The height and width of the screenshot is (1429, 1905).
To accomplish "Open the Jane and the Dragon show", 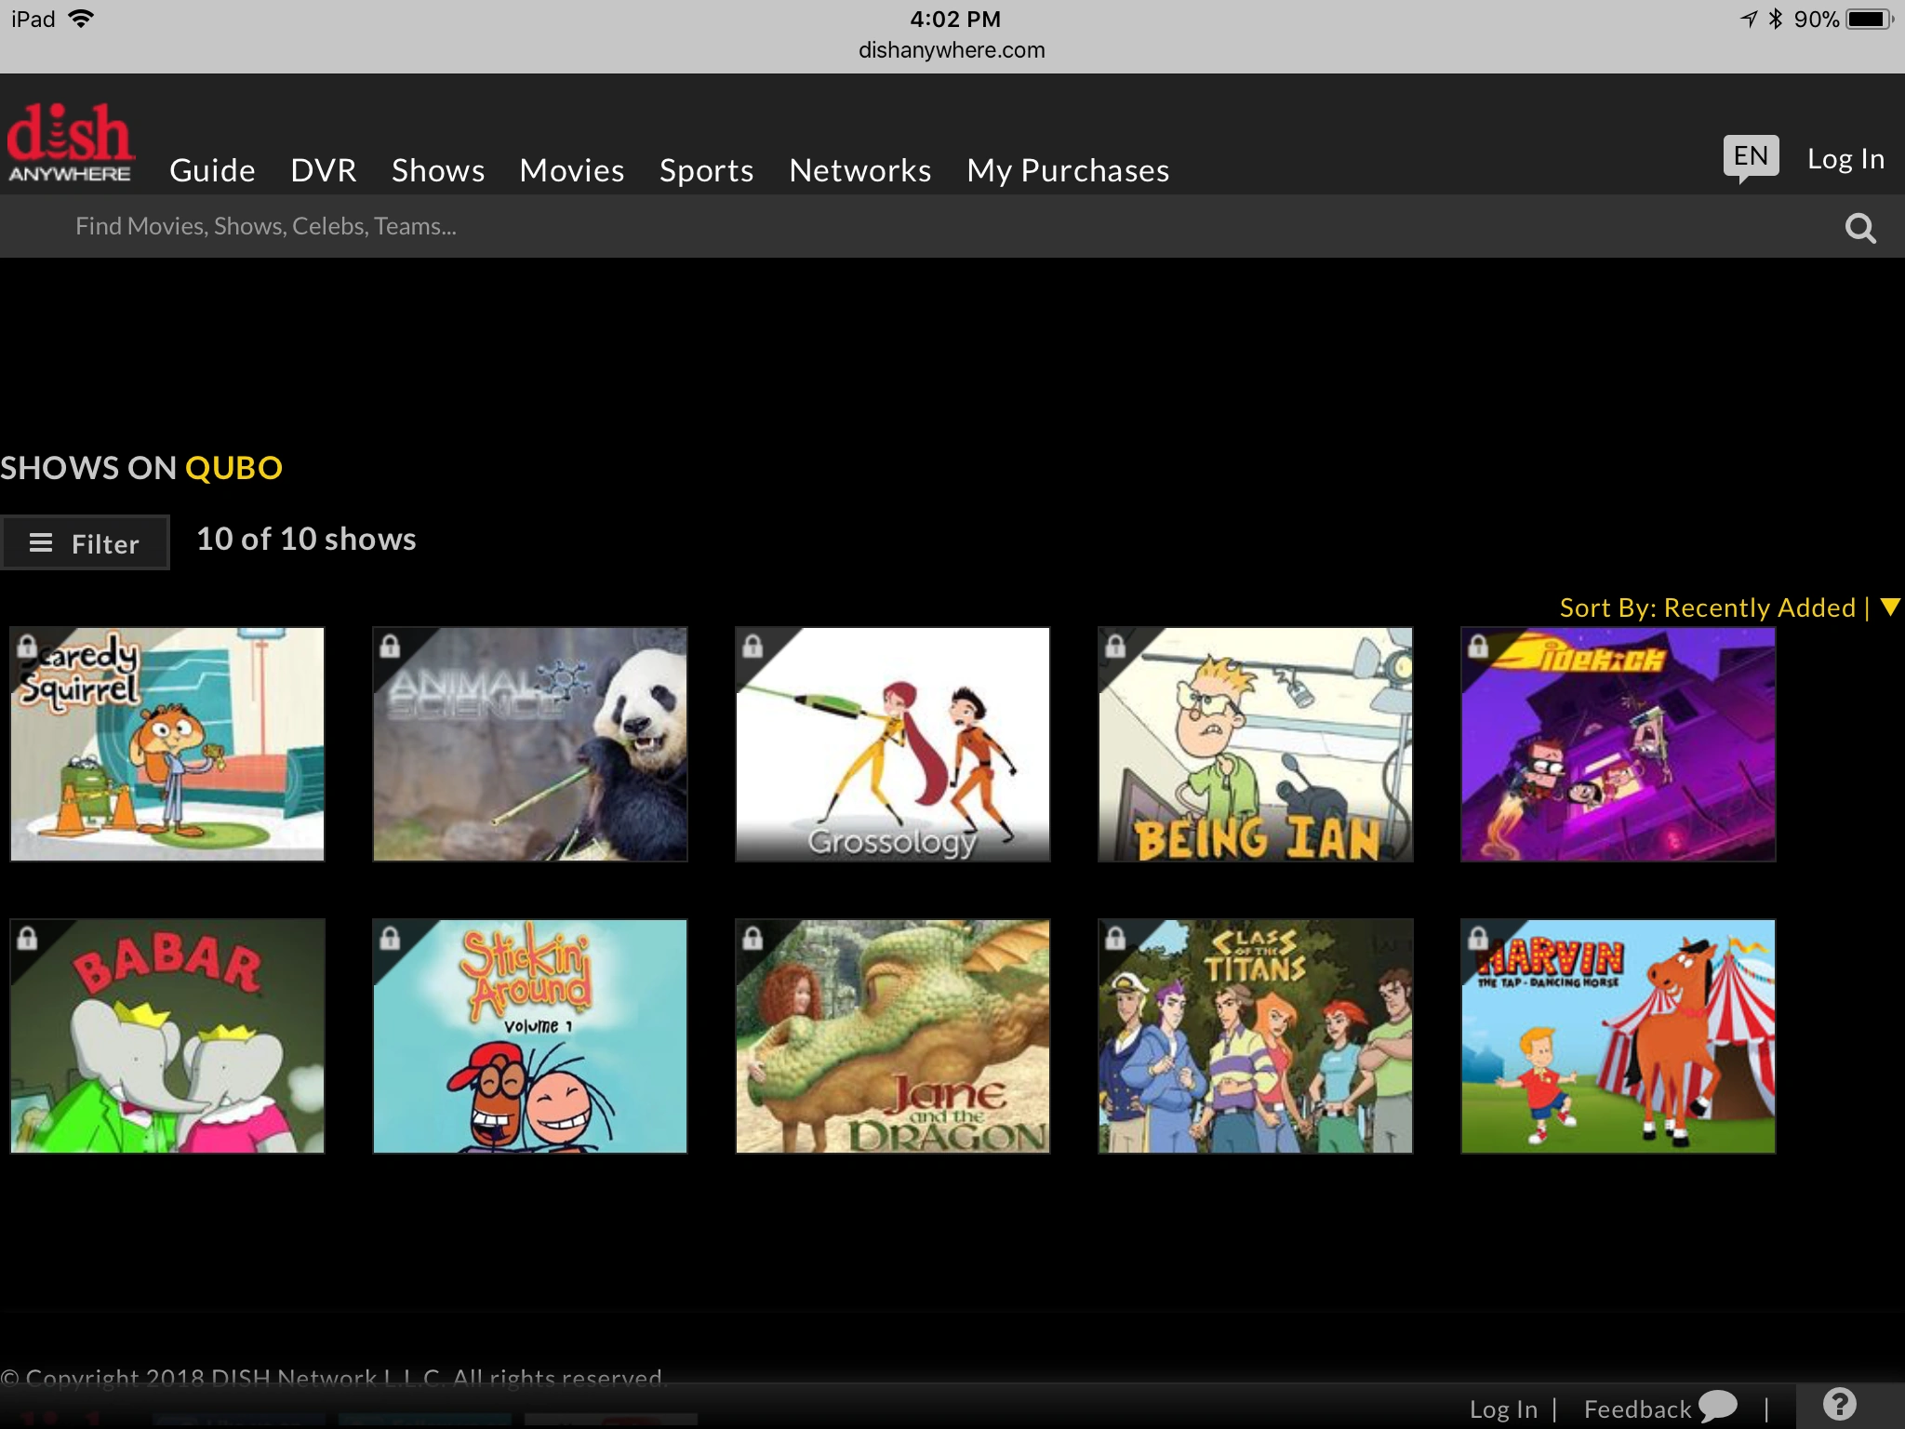I will pos(892,1035).
